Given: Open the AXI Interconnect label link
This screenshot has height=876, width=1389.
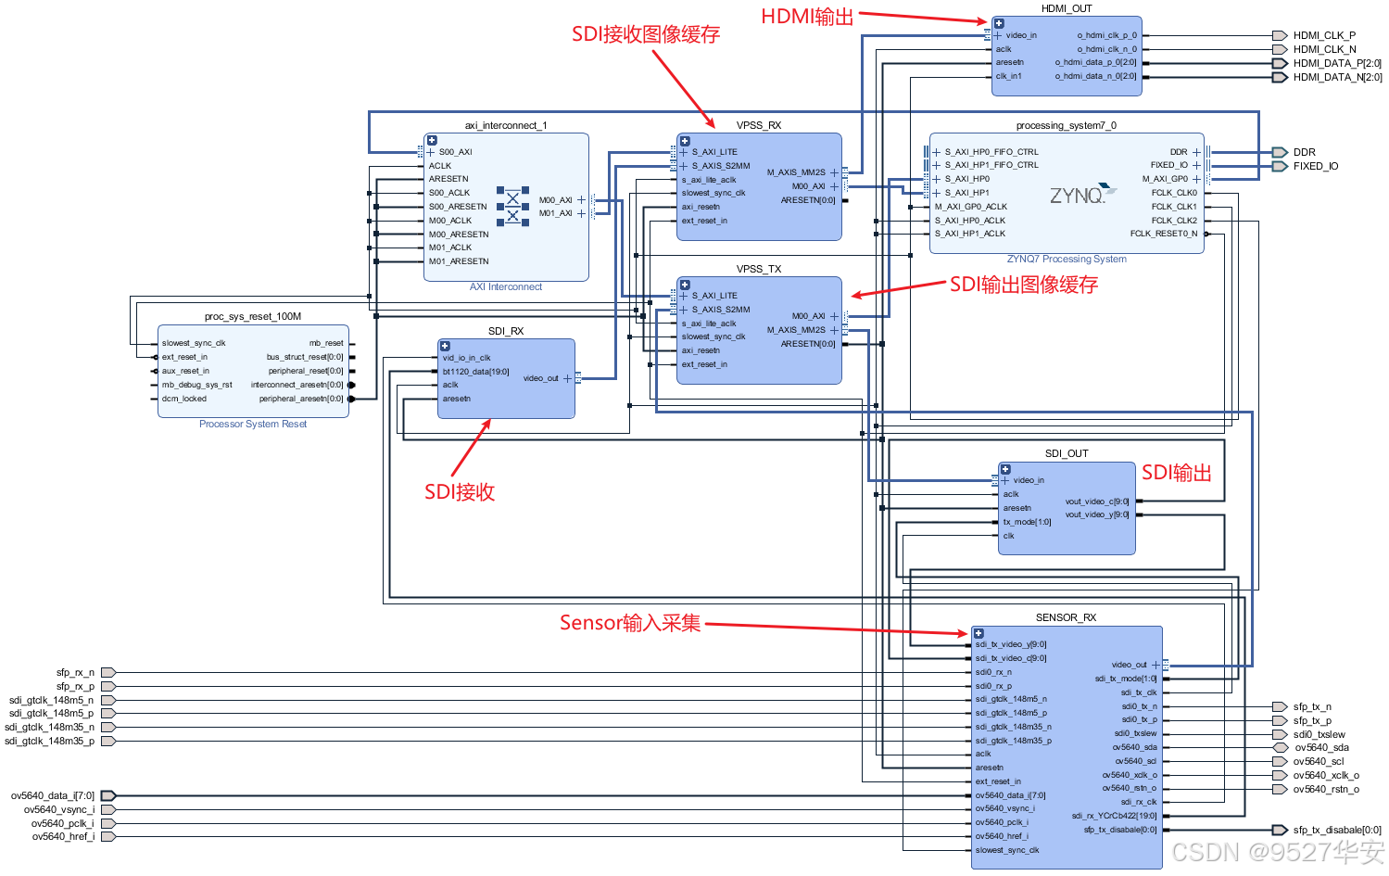Looking at the screenshot, I should (506, 286).
